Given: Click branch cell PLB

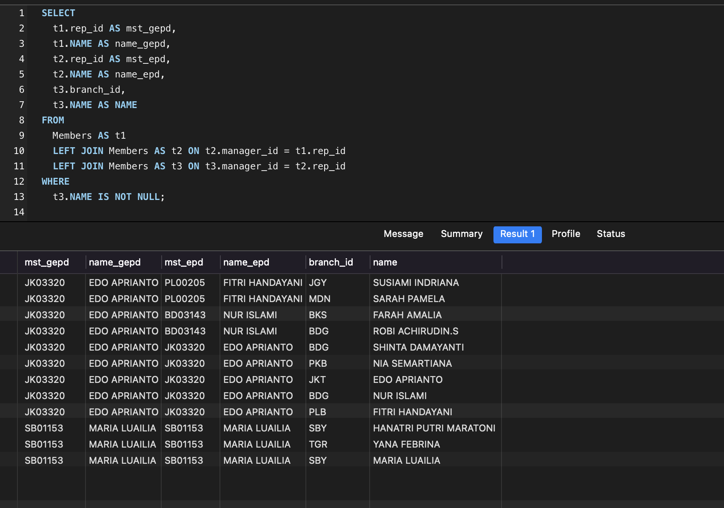Looking at the screenshot, I should coord(317,412).
